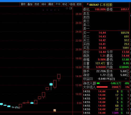Viewport: 131px width, 115px height.
Task: Open the 统计 statistics tool
Action: tap(44, 4)
